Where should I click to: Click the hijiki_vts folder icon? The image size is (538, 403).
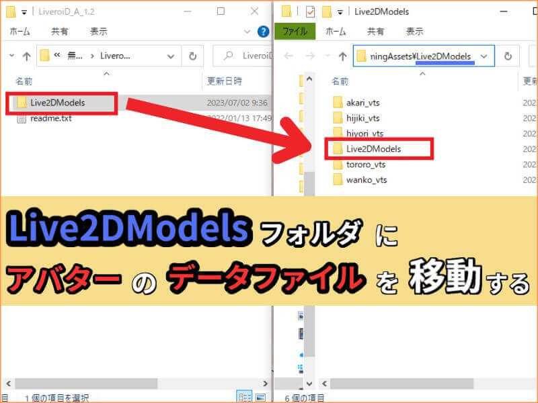pos(338,118)
